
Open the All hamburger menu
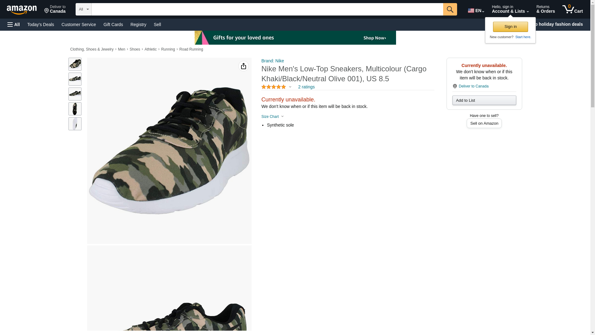(14, 25)
